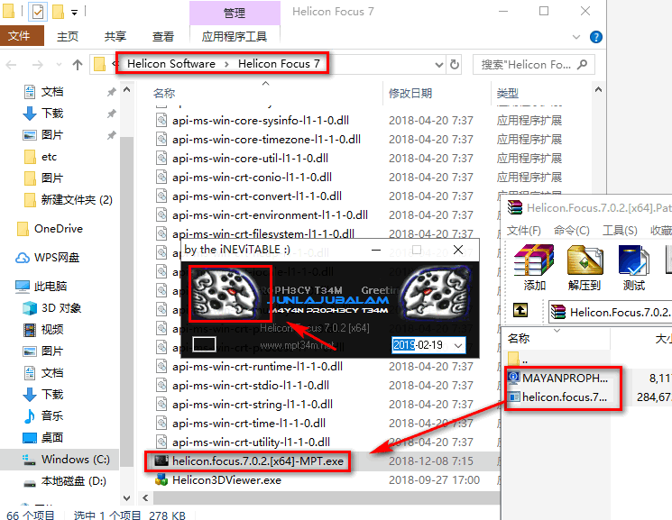Open the date dropdown in patcher
This screenshot has width=672, height=520.
point(458,345)
